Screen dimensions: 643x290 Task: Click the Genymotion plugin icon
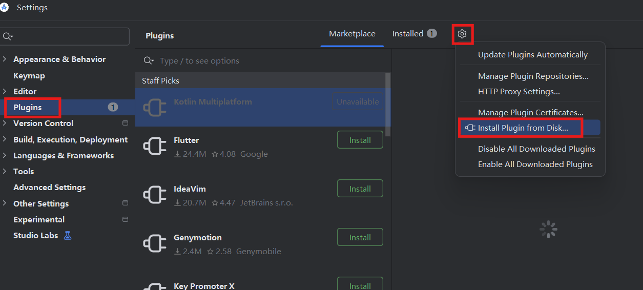[x=155, y=244]
